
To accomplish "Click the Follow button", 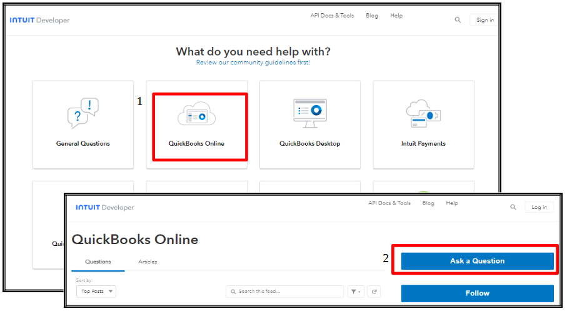I will [478, 293].
